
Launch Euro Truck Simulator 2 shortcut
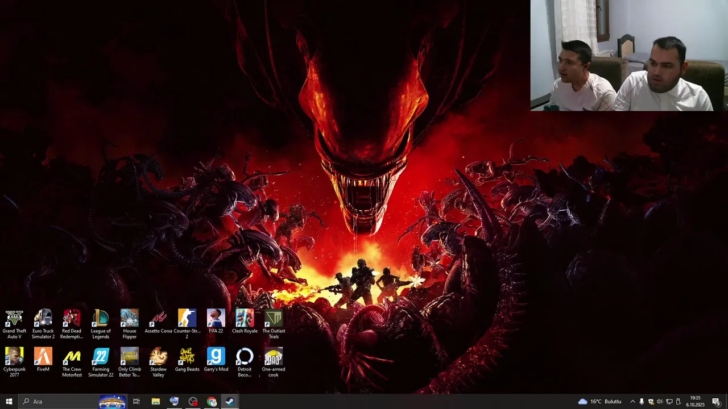43,324
